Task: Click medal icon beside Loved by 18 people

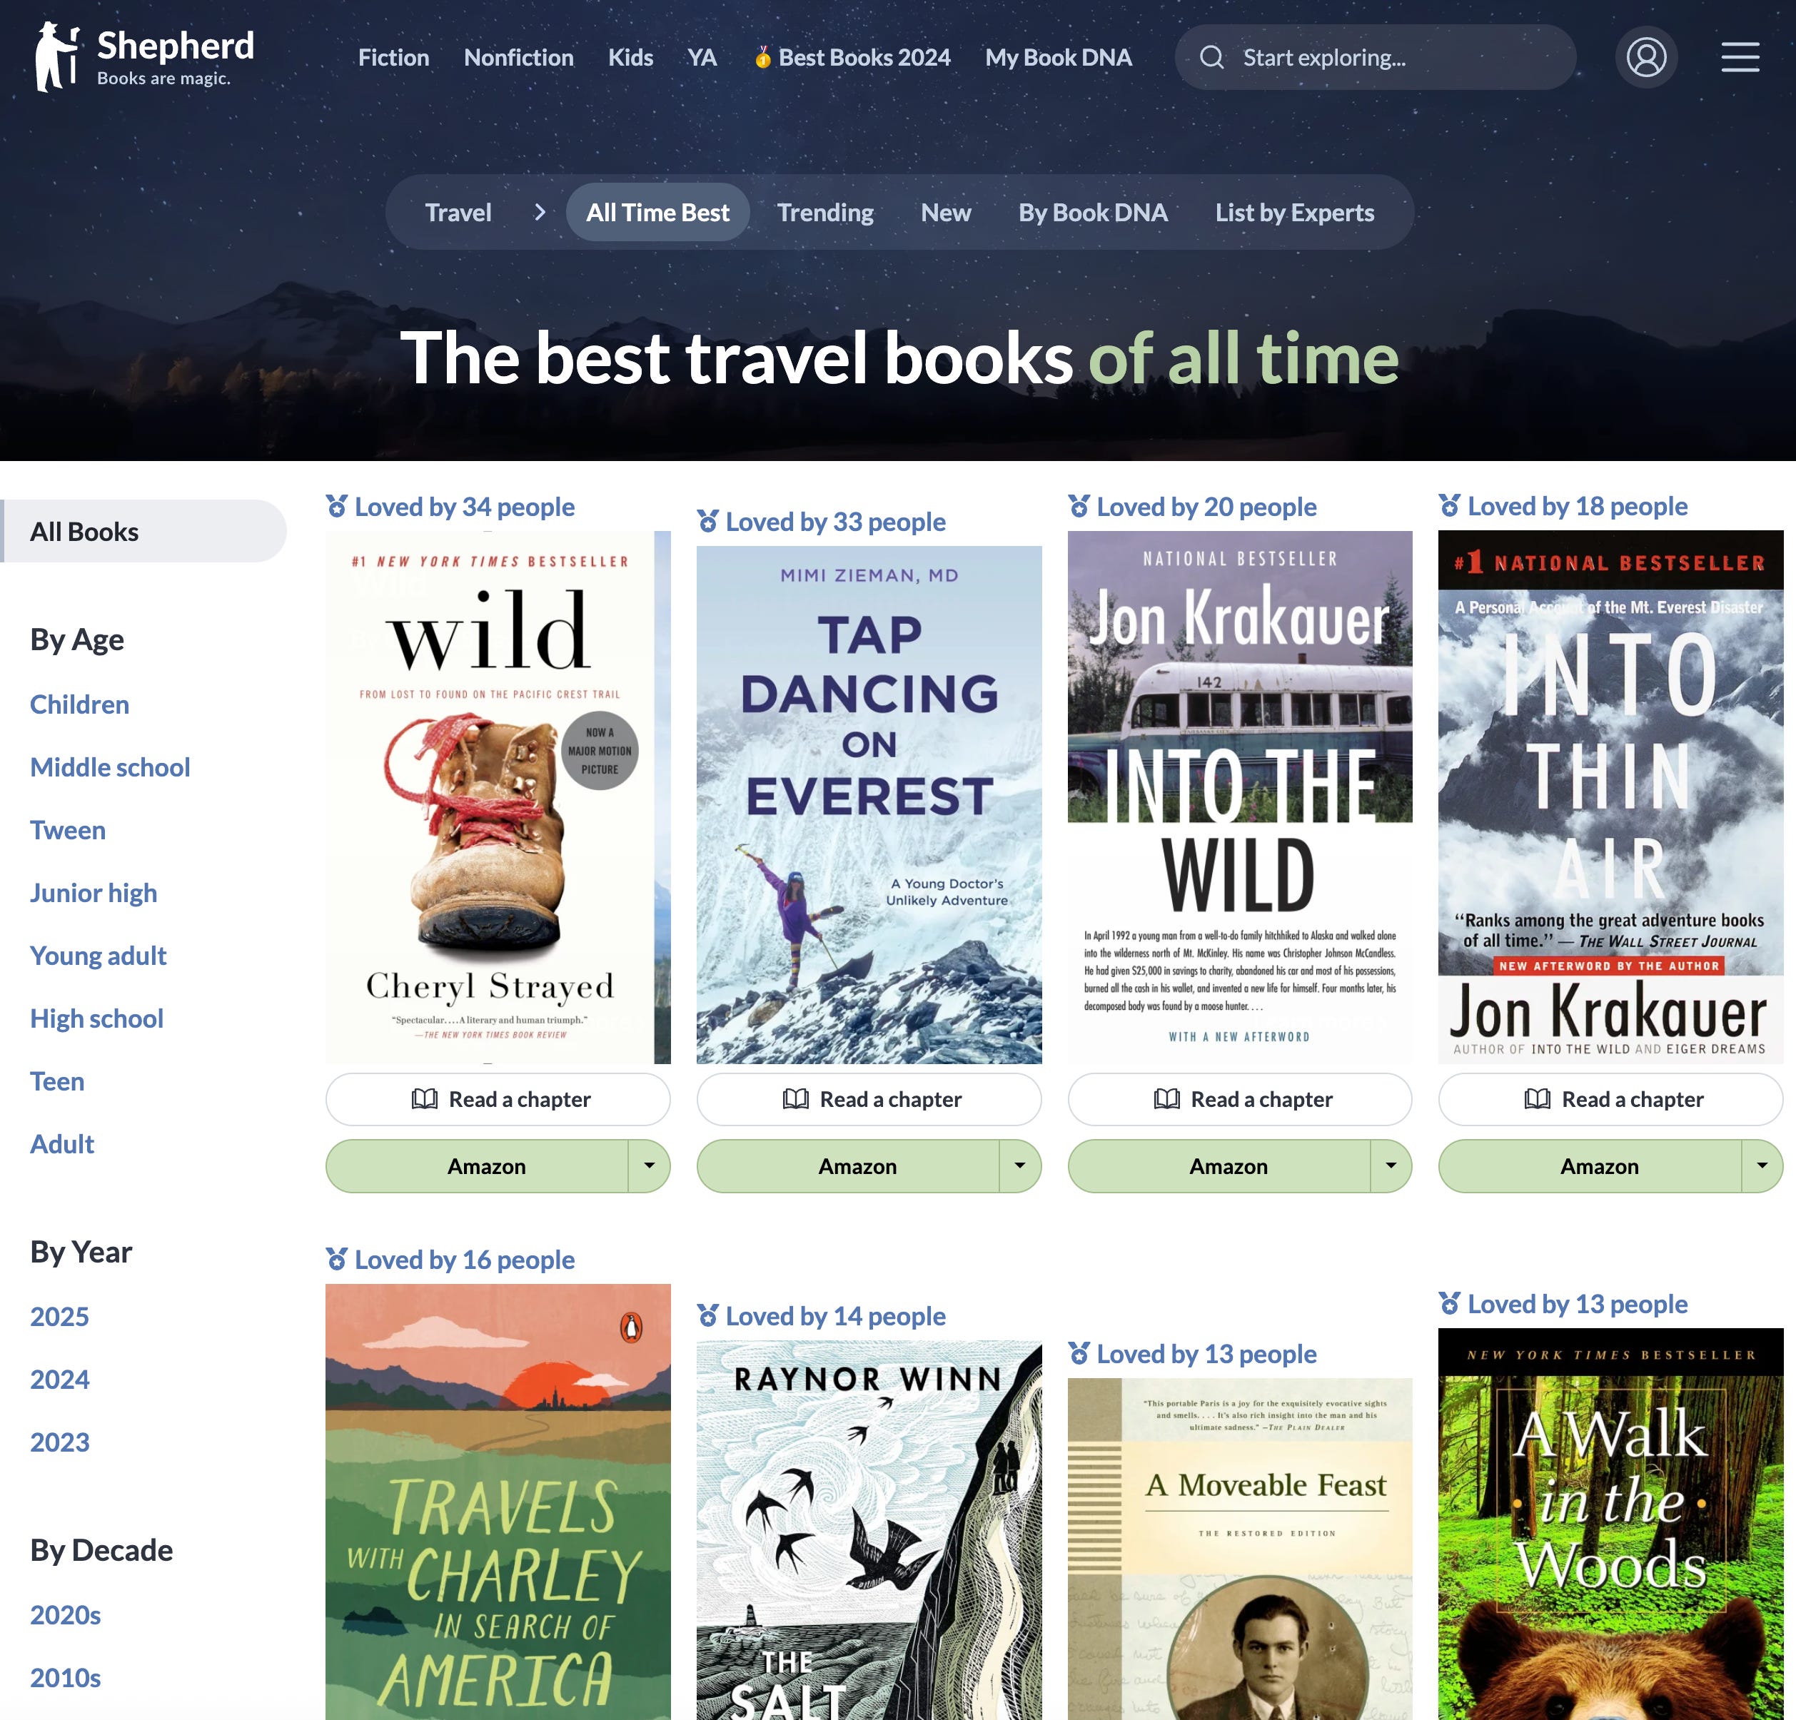Action: click(1448, 505)
